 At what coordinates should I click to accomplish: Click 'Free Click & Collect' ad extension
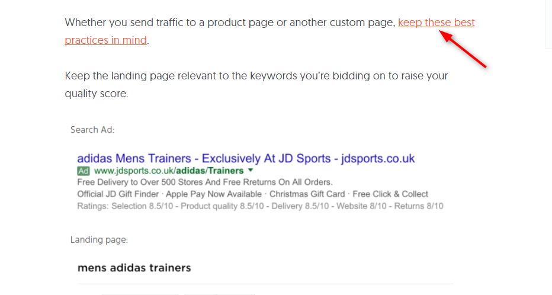point(391,194)
